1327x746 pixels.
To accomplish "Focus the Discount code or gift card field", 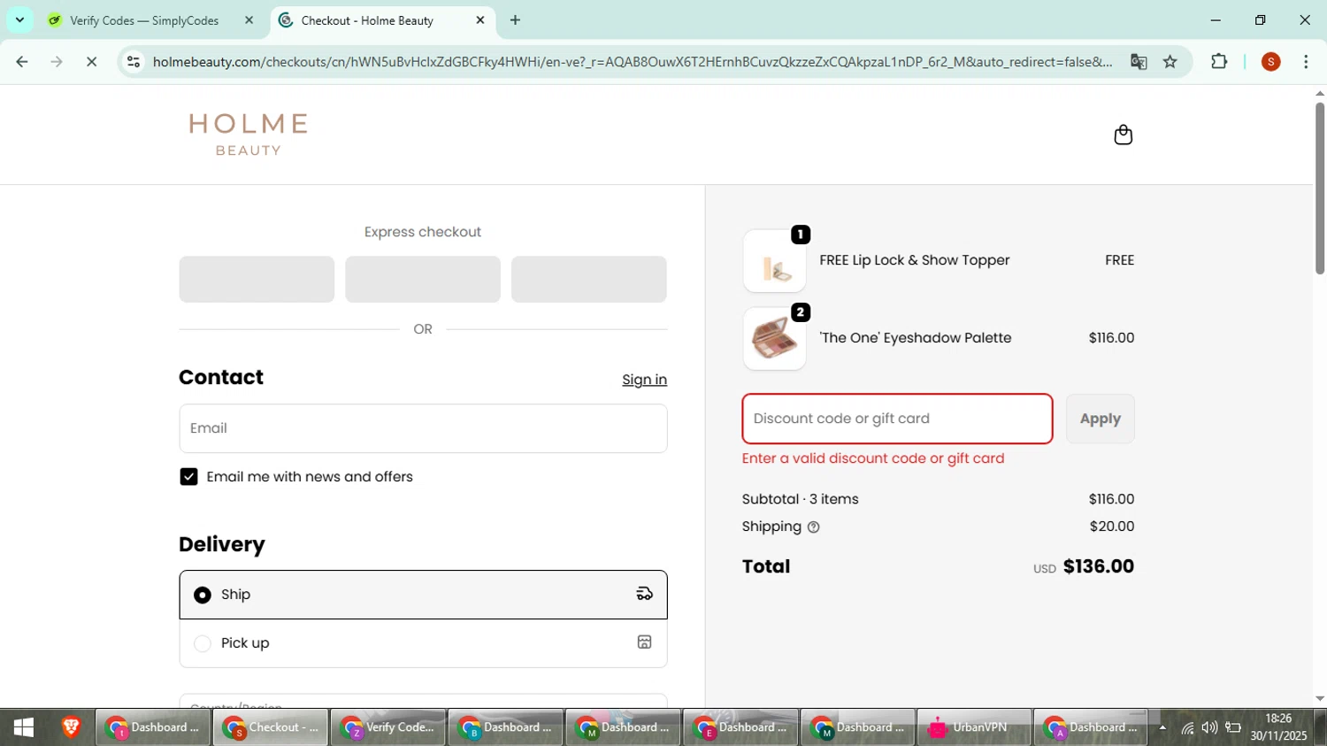I will coord(897,419).
